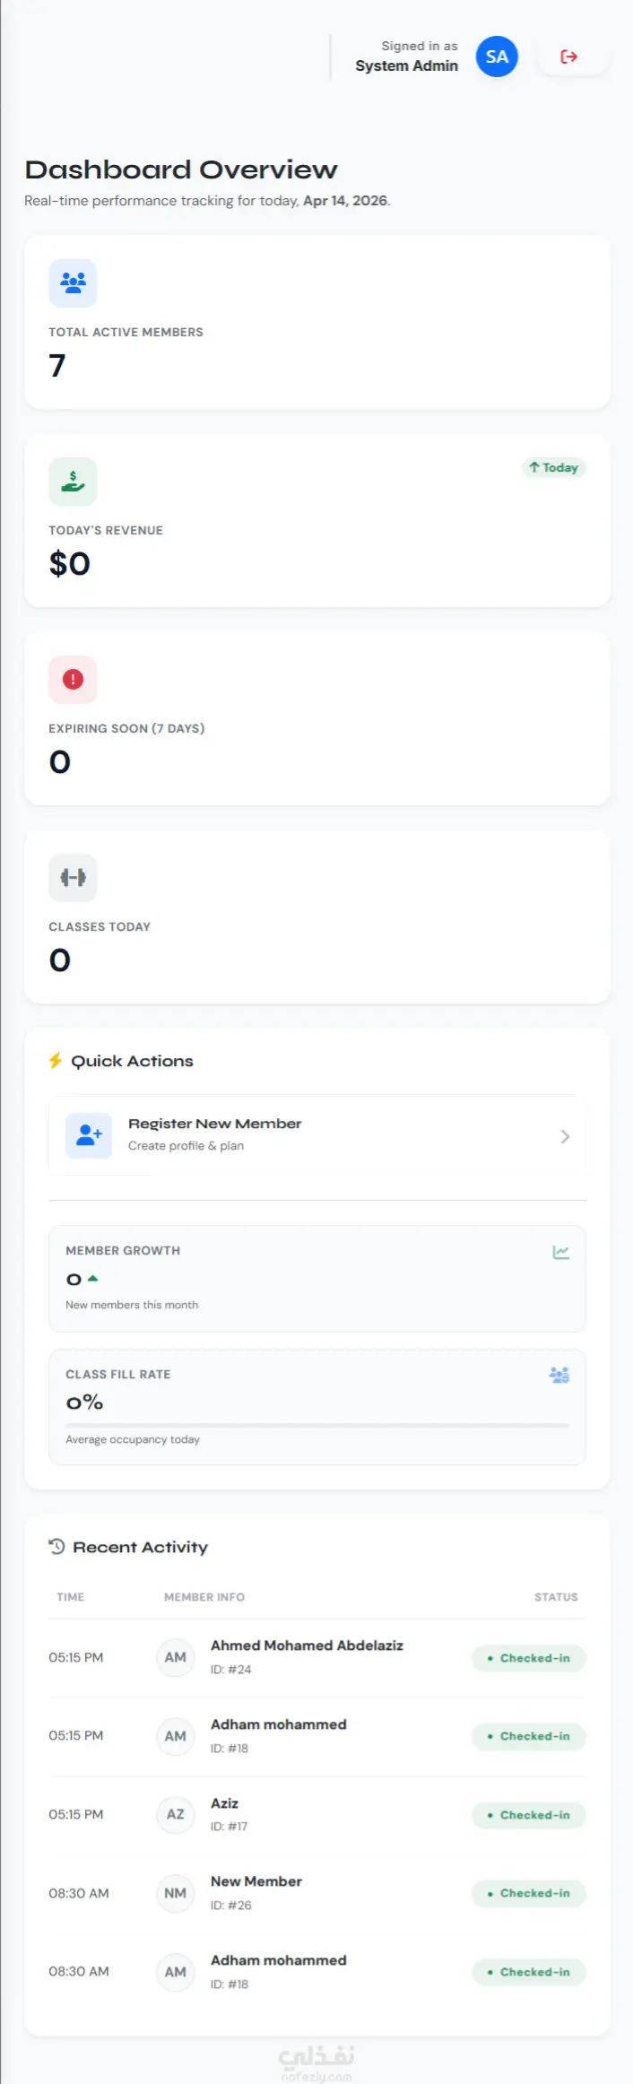
Task: Click the NM member avatar
Action: tap(176, 1893)
